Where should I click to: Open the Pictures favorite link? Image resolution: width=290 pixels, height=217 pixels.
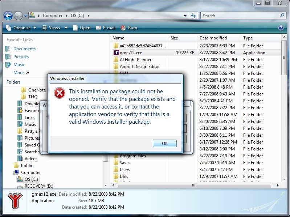coord(21,57)
